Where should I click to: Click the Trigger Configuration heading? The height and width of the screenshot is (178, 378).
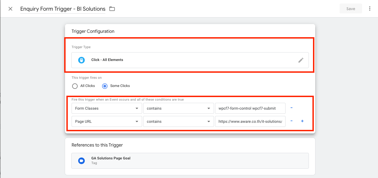[93, 31]
